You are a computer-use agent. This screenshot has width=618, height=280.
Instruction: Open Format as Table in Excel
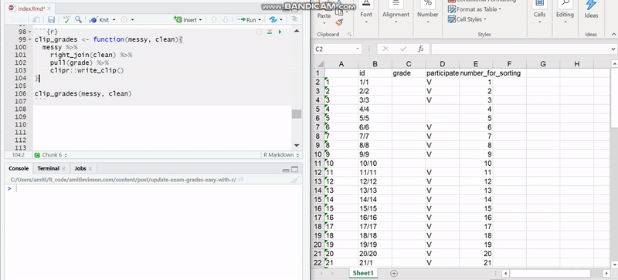coord(474,9)
